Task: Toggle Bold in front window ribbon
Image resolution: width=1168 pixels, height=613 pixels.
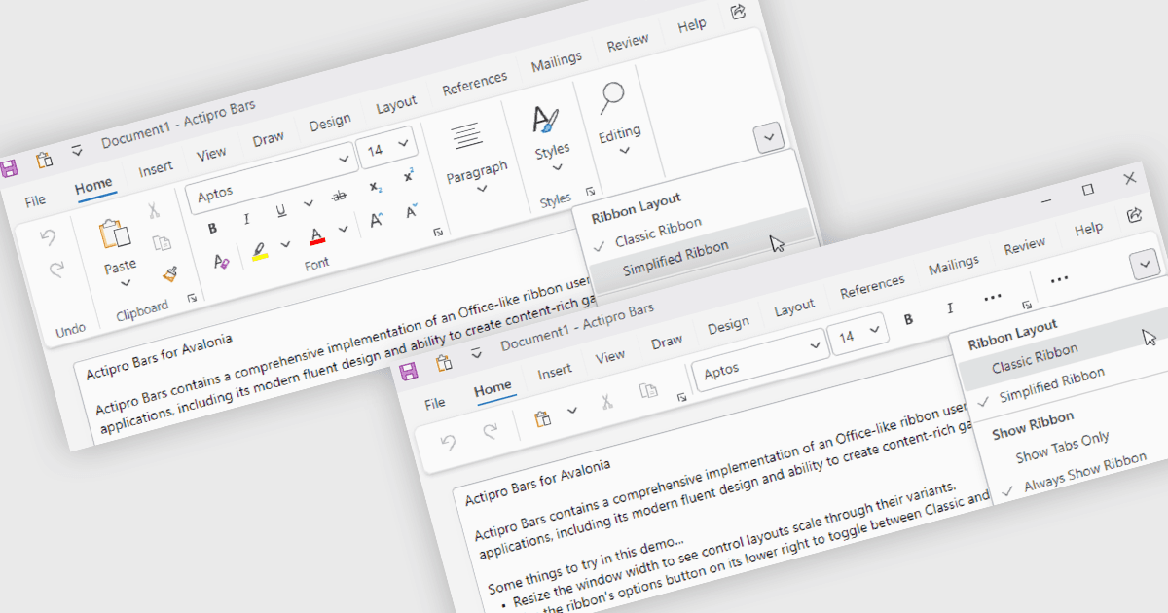Action: pyautogui.click(x=908, y=319)
